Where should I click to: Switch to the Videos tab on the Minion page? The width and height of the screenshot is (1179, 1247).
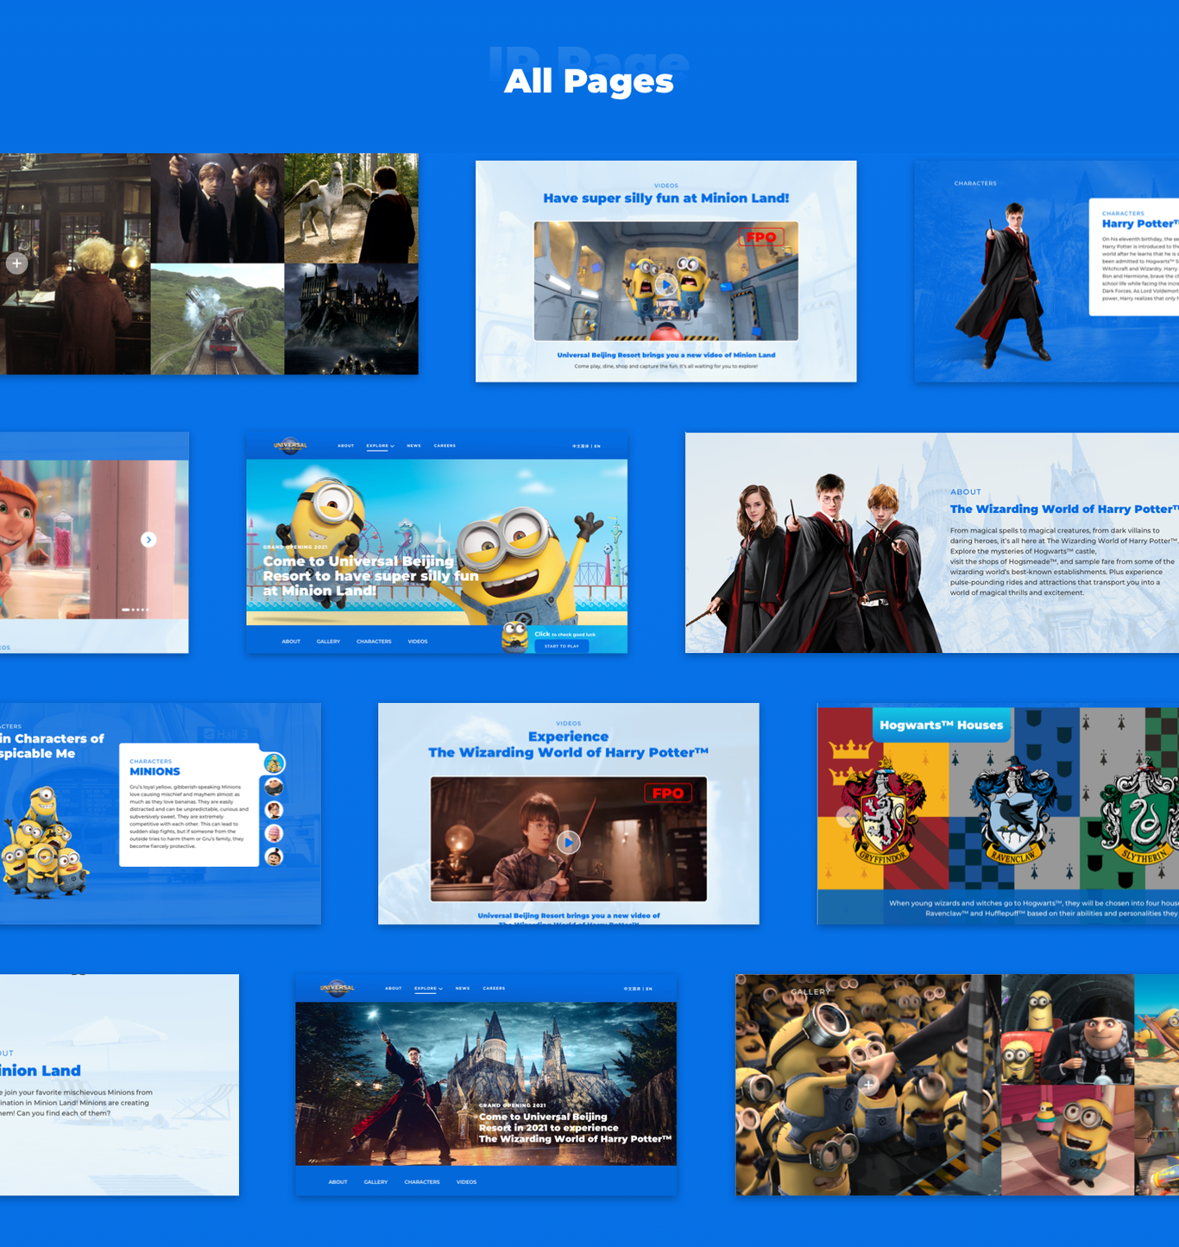pos(418,642)
